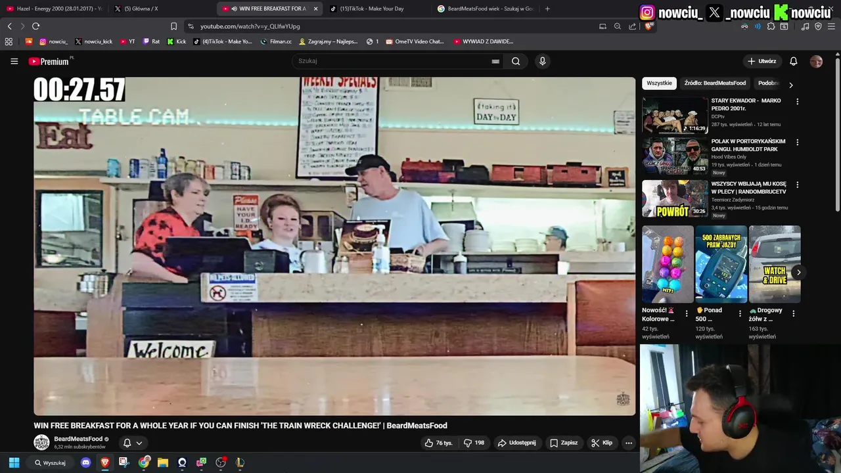The width and height of the screenshot is (841, 473).
Task: Open the Brave VPN shield icon
Action: point(818,26)
